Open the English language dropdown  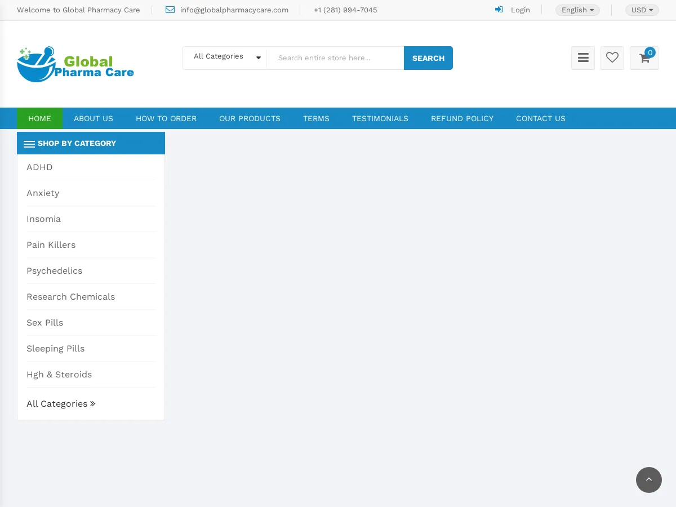coord(577,10)
